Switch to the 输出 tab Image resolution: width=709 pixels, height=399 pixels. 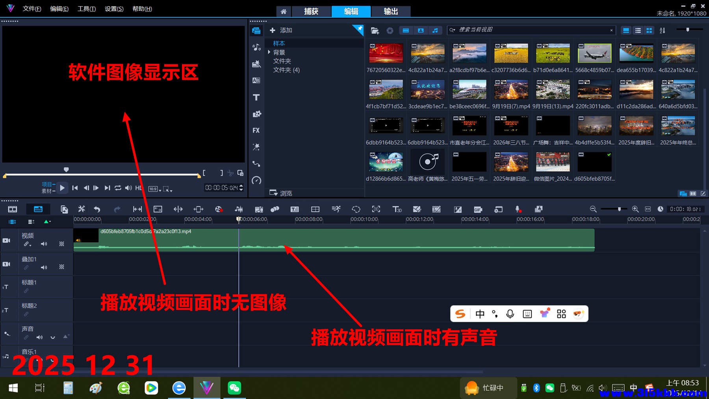390,11
